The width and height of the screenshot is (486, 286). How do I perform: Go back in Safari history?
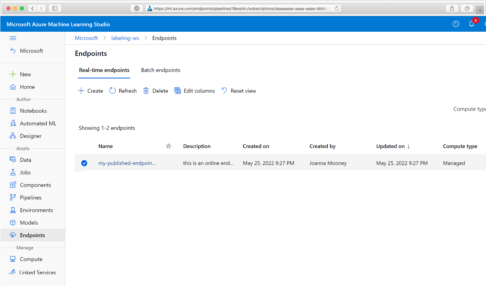(x=32, y=8)
